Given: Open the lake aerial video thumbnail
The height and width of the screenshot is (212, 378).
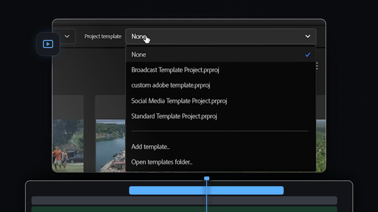Looking at the screenshot, I should [111, 146].
